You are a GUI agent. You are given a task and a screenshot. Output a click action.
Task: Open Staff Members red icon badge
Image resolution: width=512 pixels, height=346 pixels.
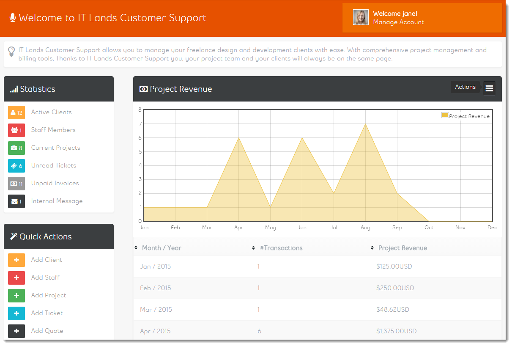[16, 130]
